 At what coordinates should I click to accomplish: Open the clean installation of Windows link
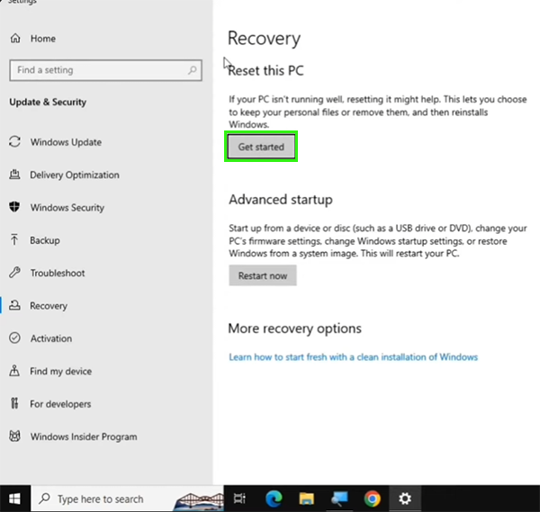click(x=354, y=357)
